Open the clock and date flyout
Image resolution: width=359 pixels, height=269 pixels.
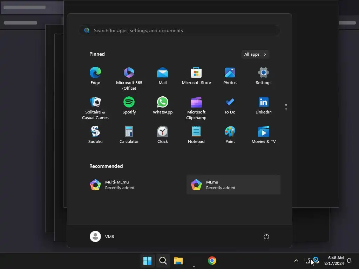[x=334, y=261]
